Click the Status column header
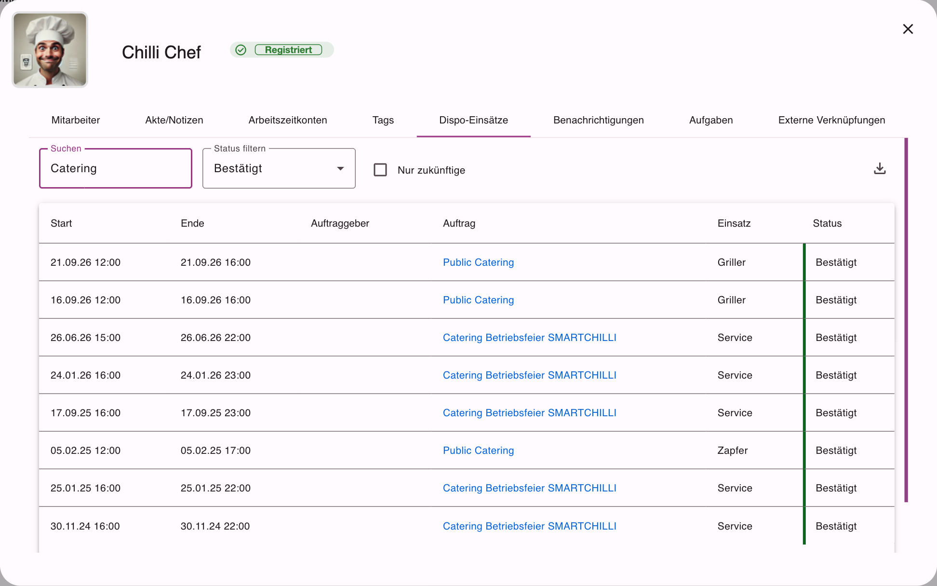Image resolution: width=937 pixels, height=586 pixels. tap(827, 223)
